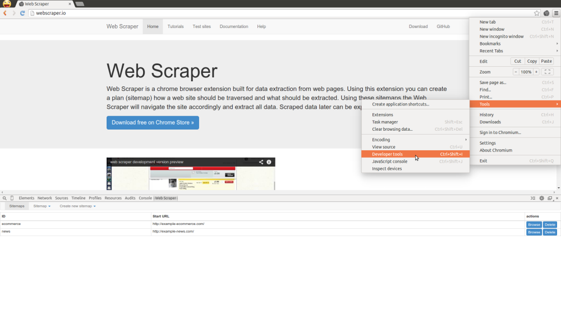Click the DevTools inspect element magnifier icon
The width and height of the screenshot is (561, 318).
point(4,198)
